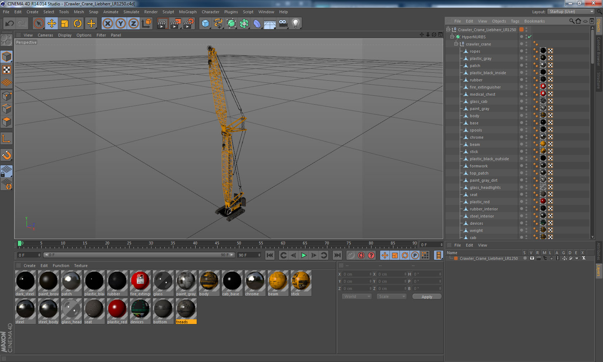Select the Rotate tool in toolbar
Viewport: 603px width, 362px height.
tap(78, 24)
